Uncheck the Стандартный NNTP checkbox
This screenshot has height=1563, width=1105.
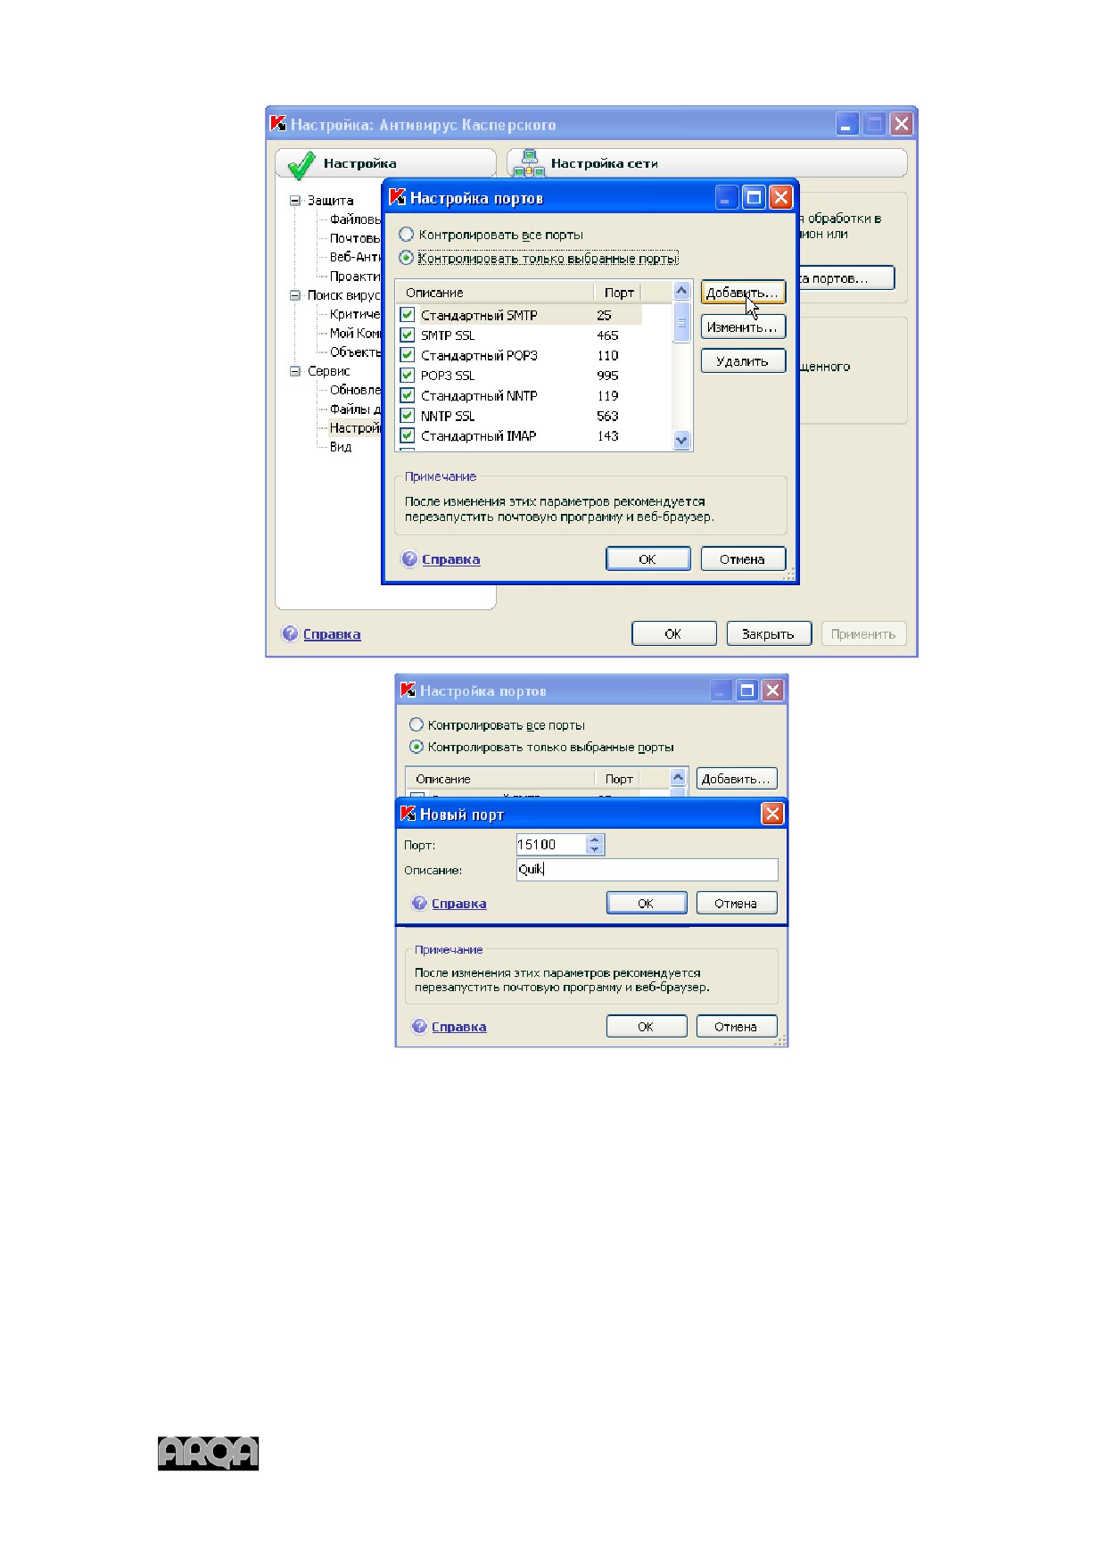(408, 395)
